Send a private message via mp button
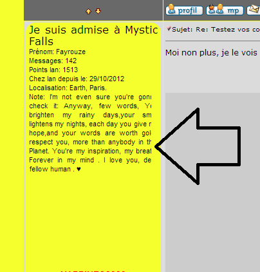This screenshot has height=272, width=260. coord(225,10)
